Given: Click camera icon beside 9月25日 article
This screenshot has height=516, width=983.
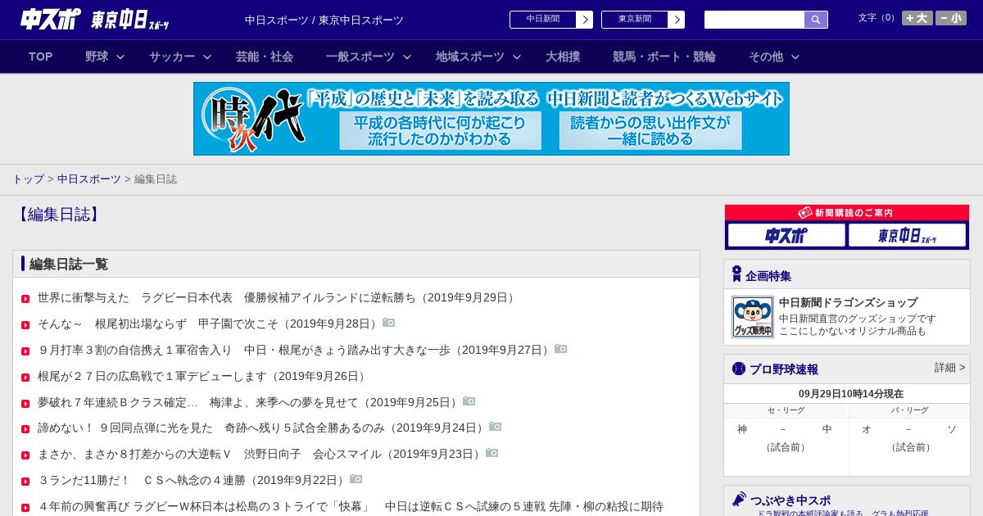Looking at the screenshot, I should (x=469, y=401).
